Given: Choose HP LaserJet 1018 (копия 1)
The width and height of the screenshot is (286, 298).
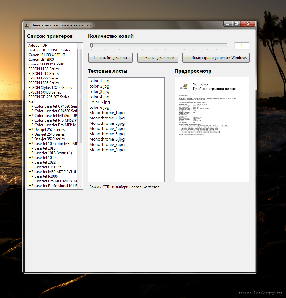Looking at the screenshot, I should point(50,153).
